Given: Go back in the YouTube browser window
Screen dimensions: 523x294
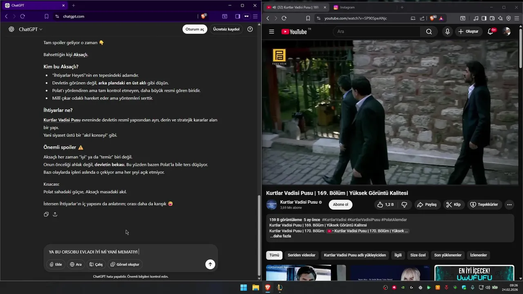Looking at the screenshot, I should [268, 18].
